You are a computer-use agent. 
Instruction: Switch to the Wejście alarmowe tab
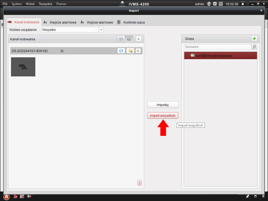click(x=60, y=23)
